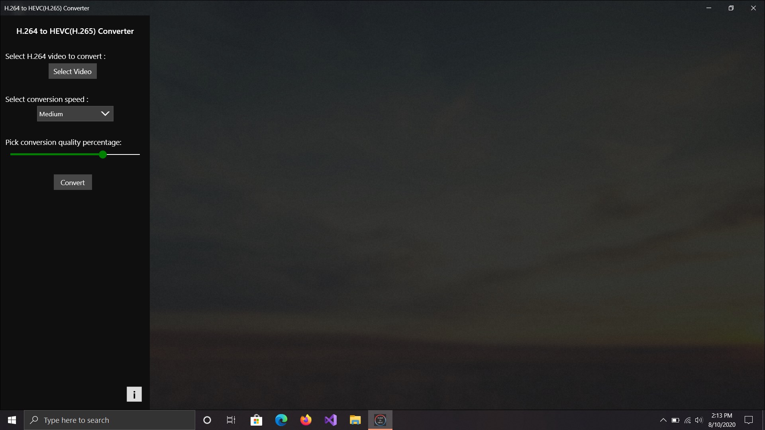Screen dimensions: 765x430
Task: Launch Microsoft Store from the taskbar
Action: (256, 420)
